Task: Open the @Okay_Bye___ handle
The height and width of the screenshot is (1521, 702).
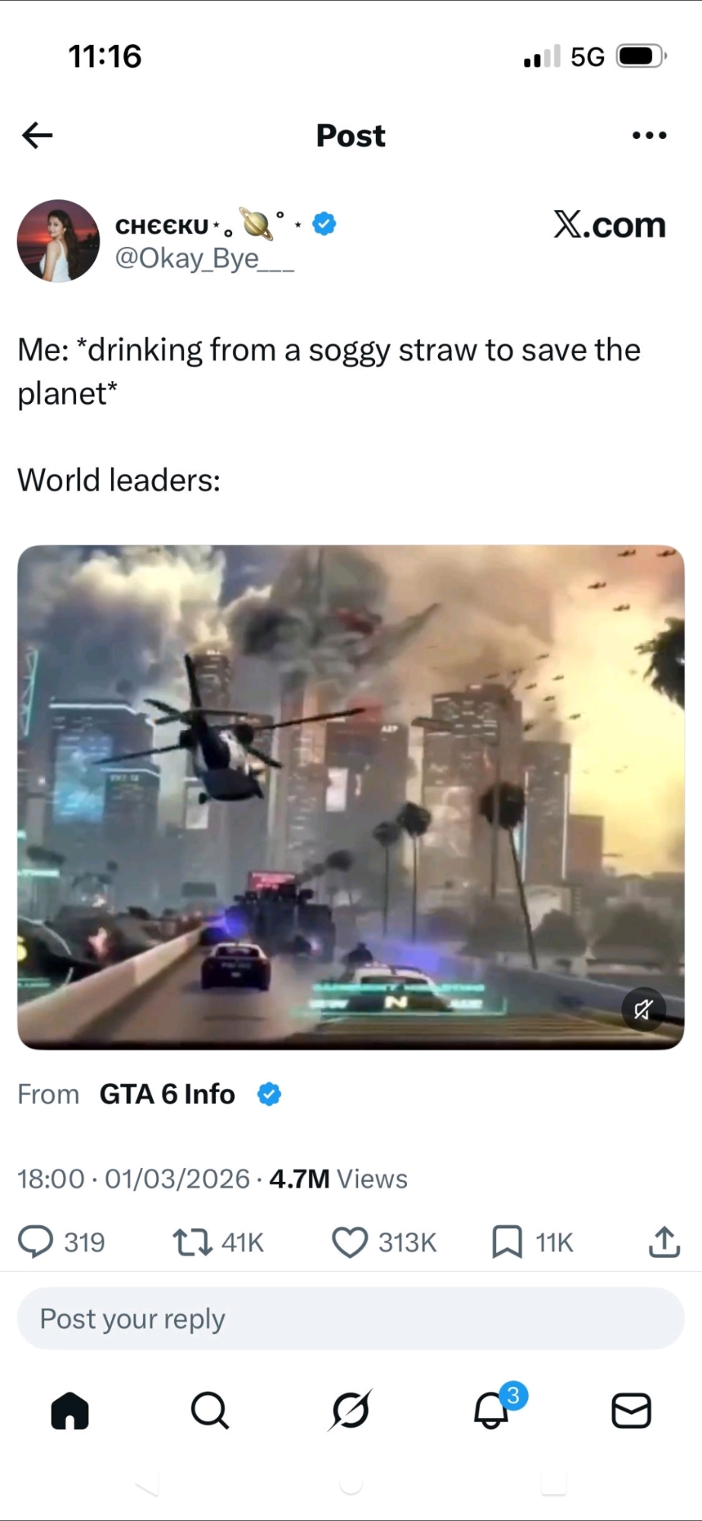Action: pyautogui.click(x=205, y=259)
